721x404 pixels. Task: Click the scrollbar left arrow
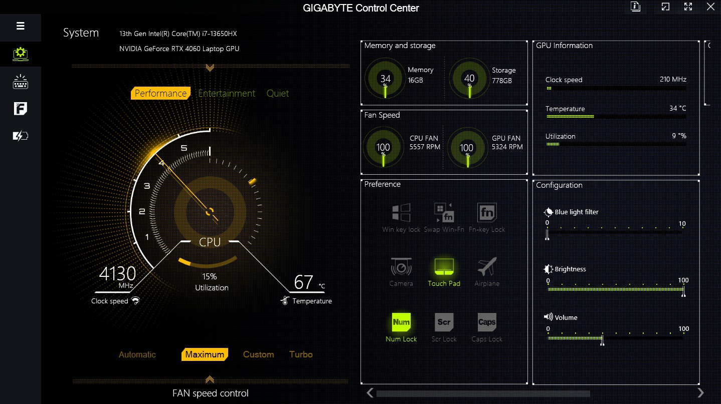[x=370, y=392]
